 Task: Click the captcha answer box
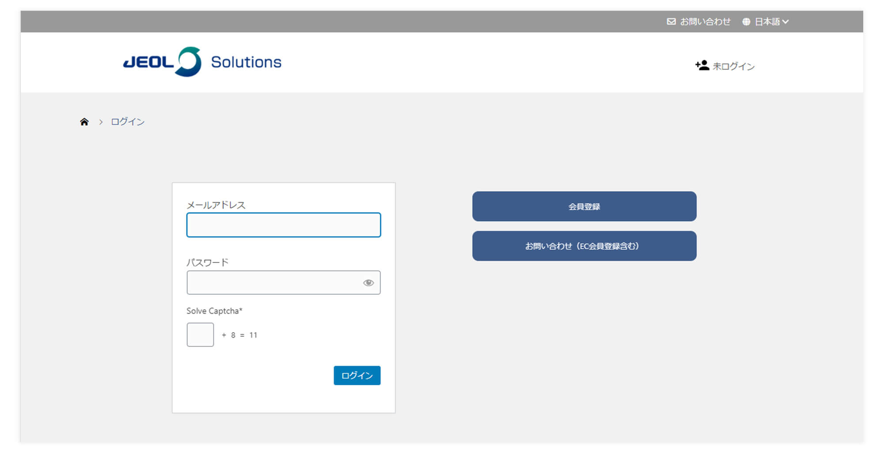click(x=200, y=335)
